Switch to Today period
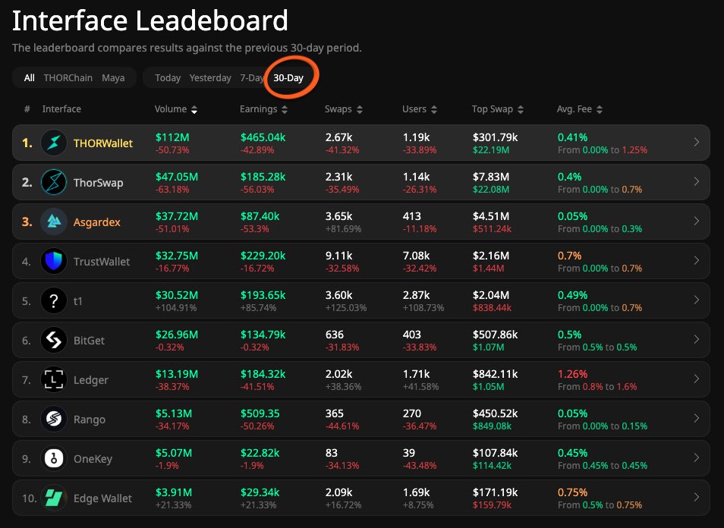Viewport: 724px width, 528px height. (168, 78)
